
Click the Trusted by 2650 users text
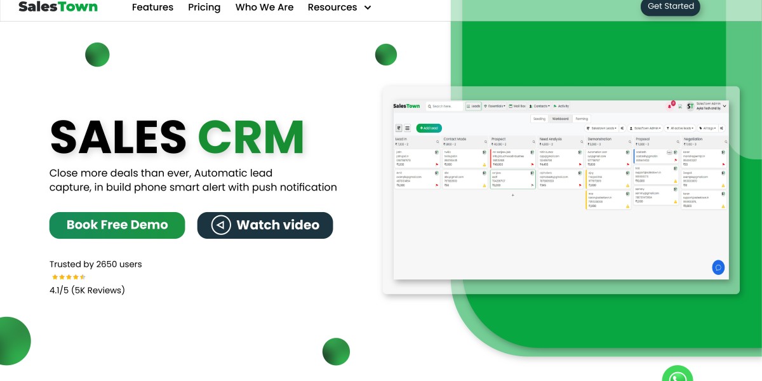click(96, 264)
